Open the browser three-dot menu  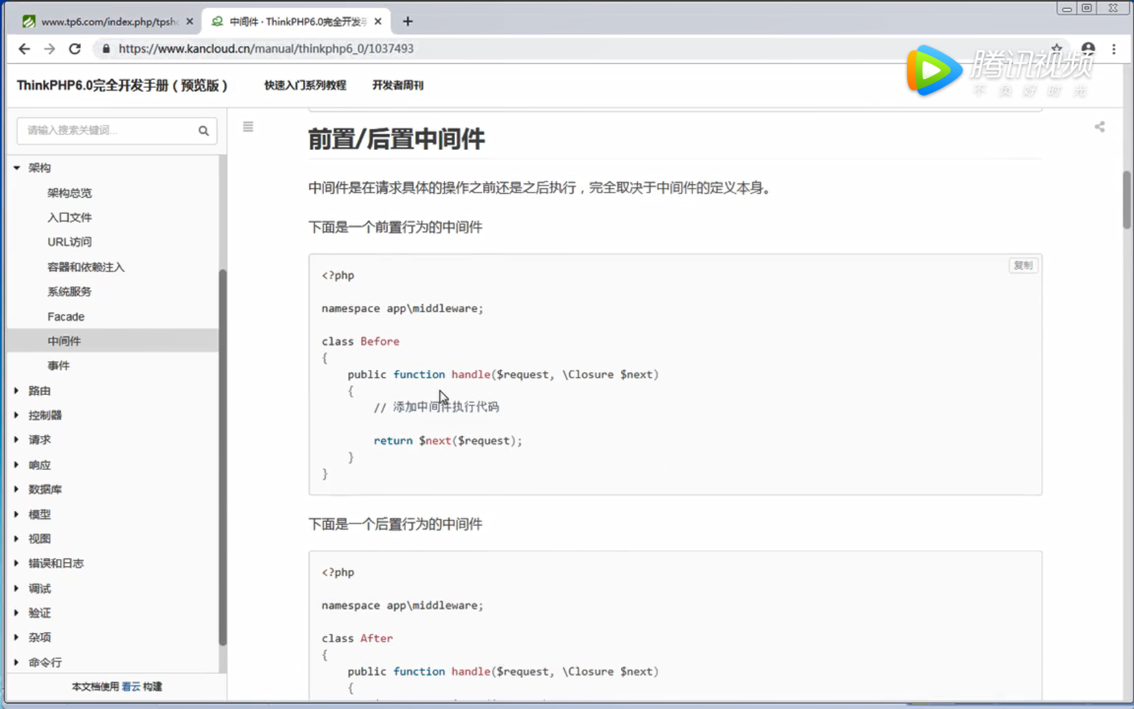tap(1114, 49)
